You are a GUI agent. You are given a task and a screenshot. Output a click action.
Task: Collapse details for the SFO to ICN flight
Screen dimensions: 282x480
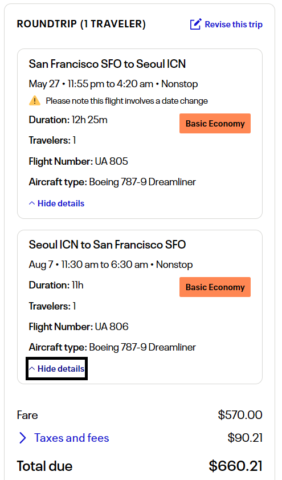point(56,204)
